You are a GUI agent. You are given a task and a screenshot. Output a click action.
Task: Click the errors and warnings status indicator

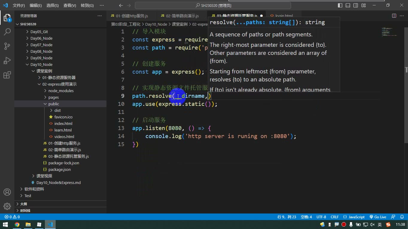tap(12, 217)
